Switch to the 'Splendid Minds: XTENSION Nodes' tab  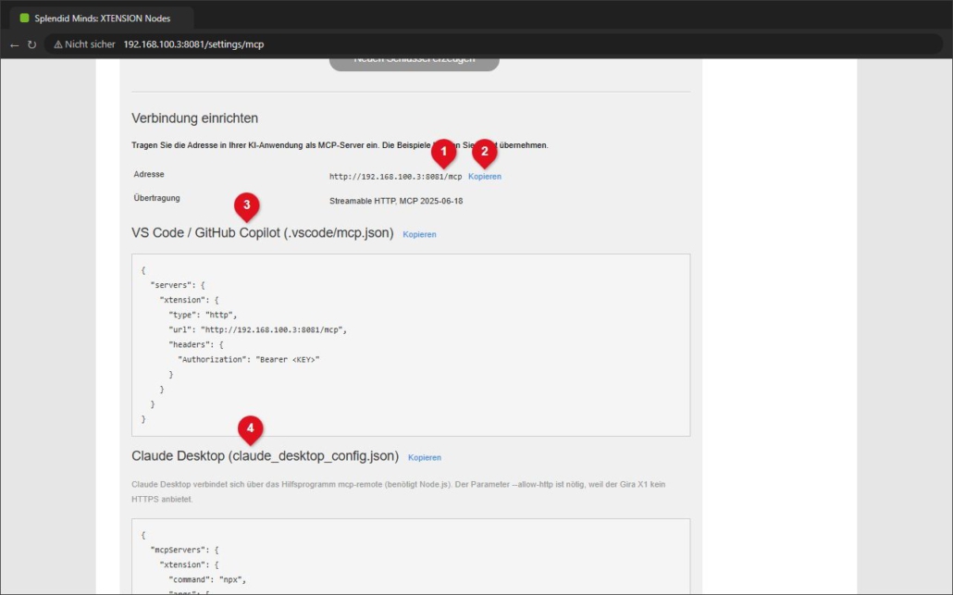(x=102, y=19)
